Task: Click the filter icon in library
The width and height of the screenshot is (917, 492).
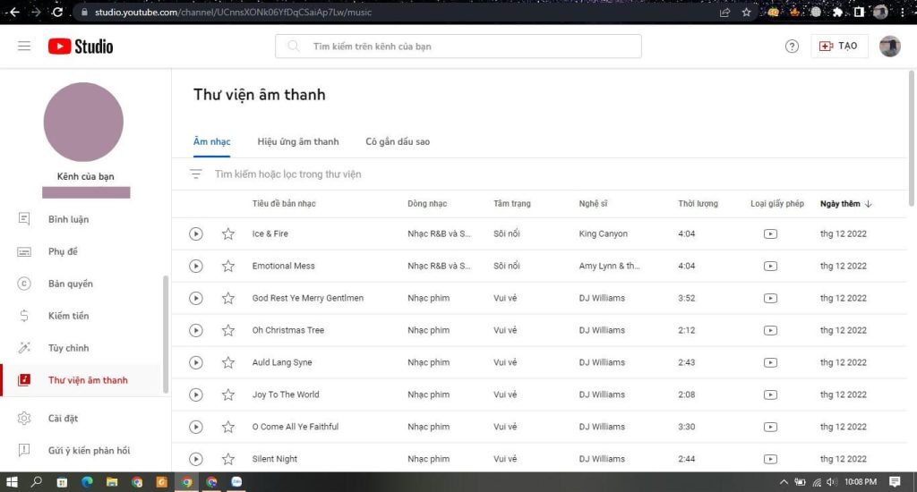Action: pyautogui.click(x=196, y=174)
